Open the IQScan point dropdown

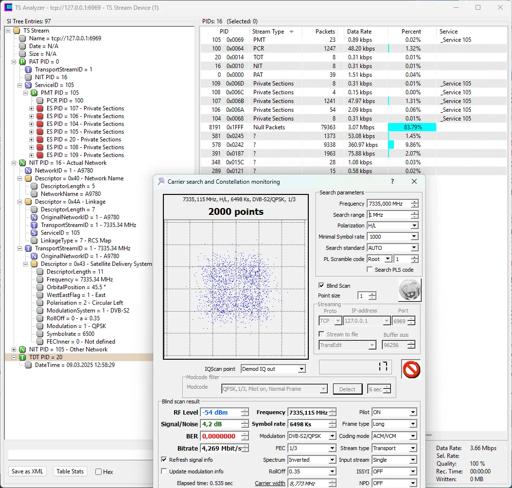click(x=301, y=369)
